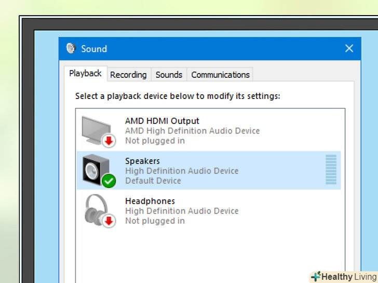
Task: Open the Communications tab
Action: point(220,75)
